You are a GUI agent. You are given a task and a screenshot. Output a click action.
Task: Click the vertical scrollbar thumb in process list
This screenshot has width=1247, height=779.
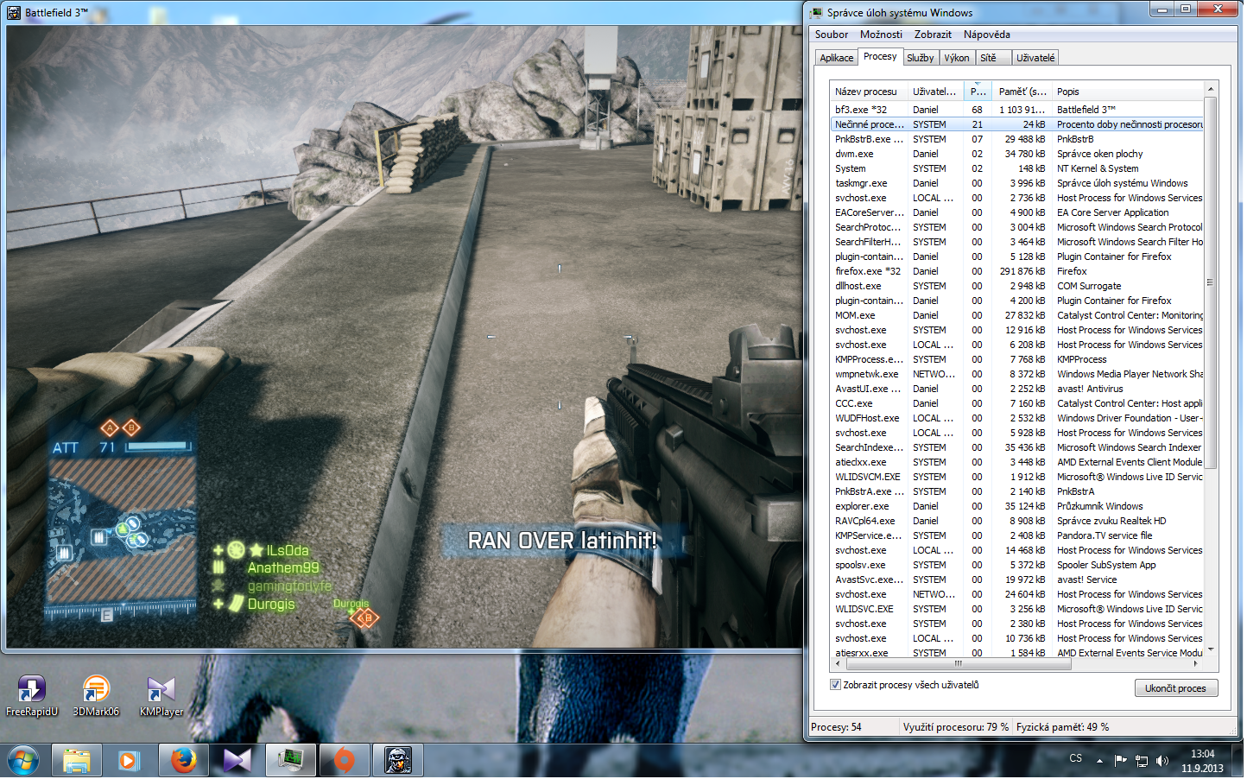pos(1210,282)
